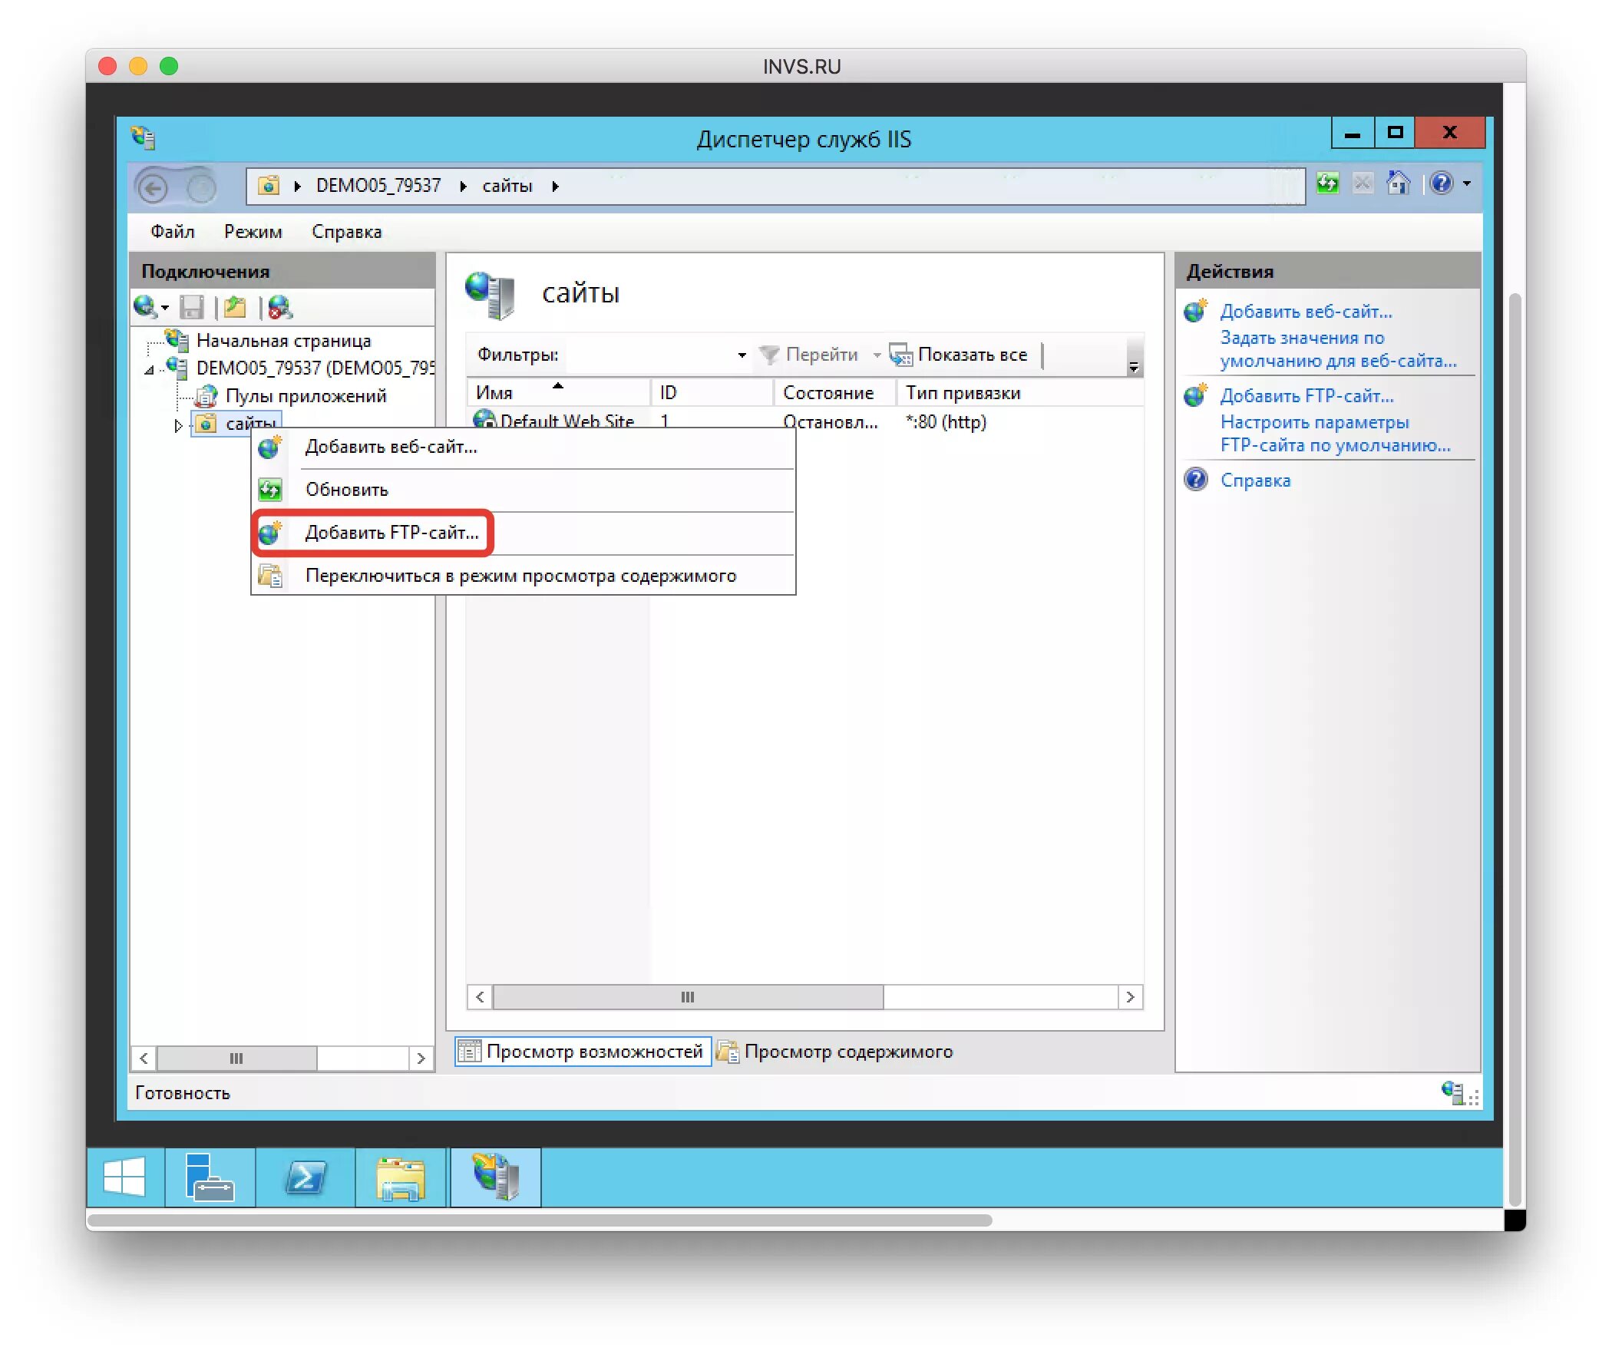Open the help question-mark icon in toolbar

coord(1441,184)
